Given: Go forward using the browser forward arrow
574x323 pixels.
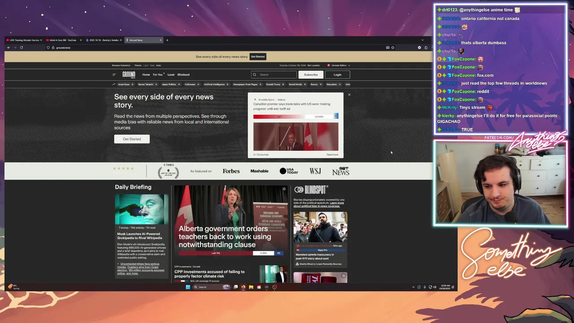Looking at the screenshot, I should pyautogui.click(x=15, y=48).
